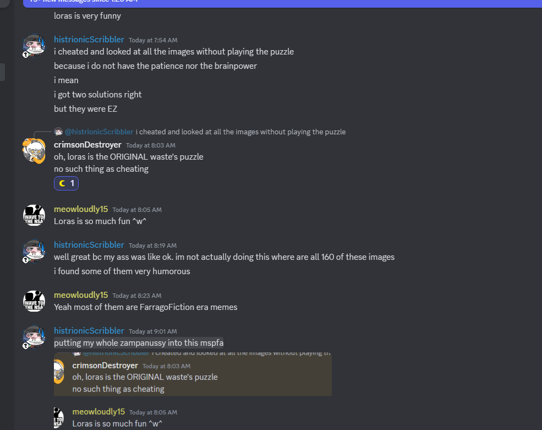
Task: Click the message "putting my whole zampanussy into this mspfa"
Action: coord(138,343)
